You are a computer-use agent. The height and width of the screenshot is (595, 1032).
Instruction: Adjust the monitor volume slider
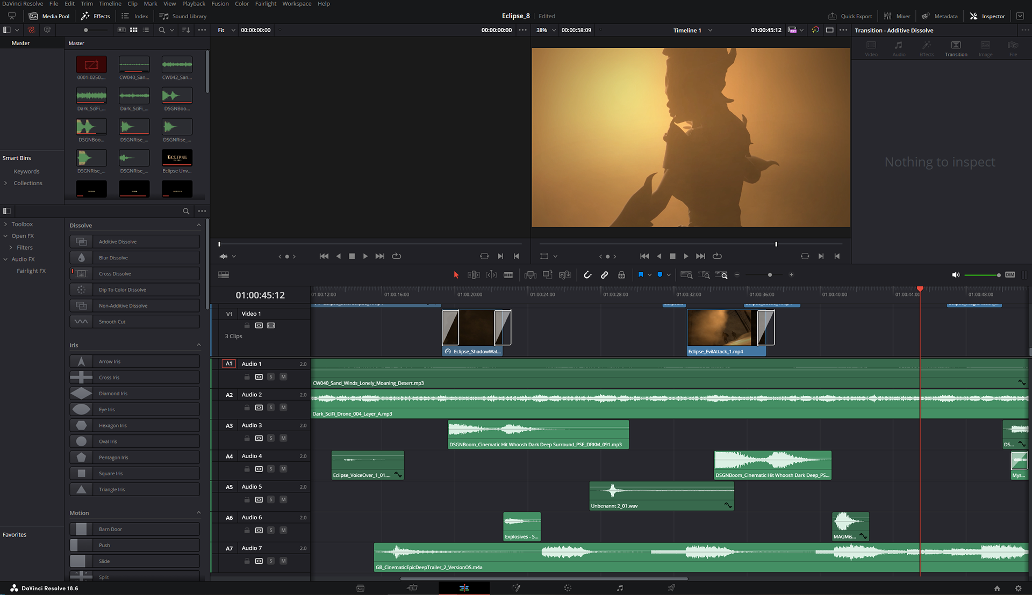(x=982, y=275)
